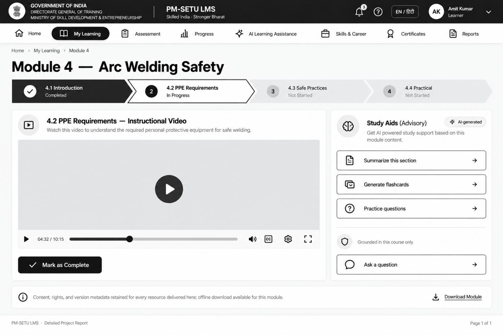Go to Home in navigation bar
This screenshot has width=503, height=335.
click(x=28, y=33)
